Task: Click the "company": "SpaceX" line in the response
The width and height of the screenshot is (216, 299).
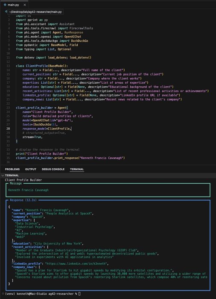Action: 29,217
